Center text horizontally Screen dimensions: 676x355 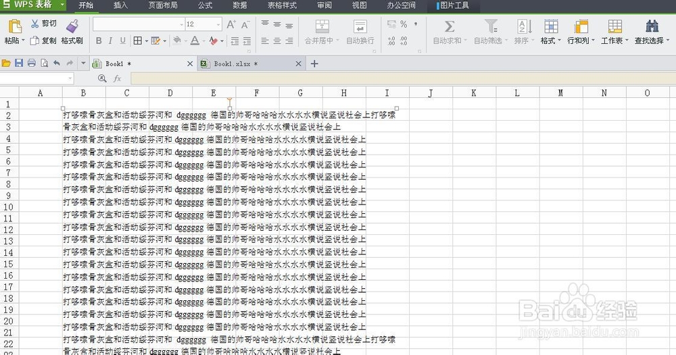277,40
